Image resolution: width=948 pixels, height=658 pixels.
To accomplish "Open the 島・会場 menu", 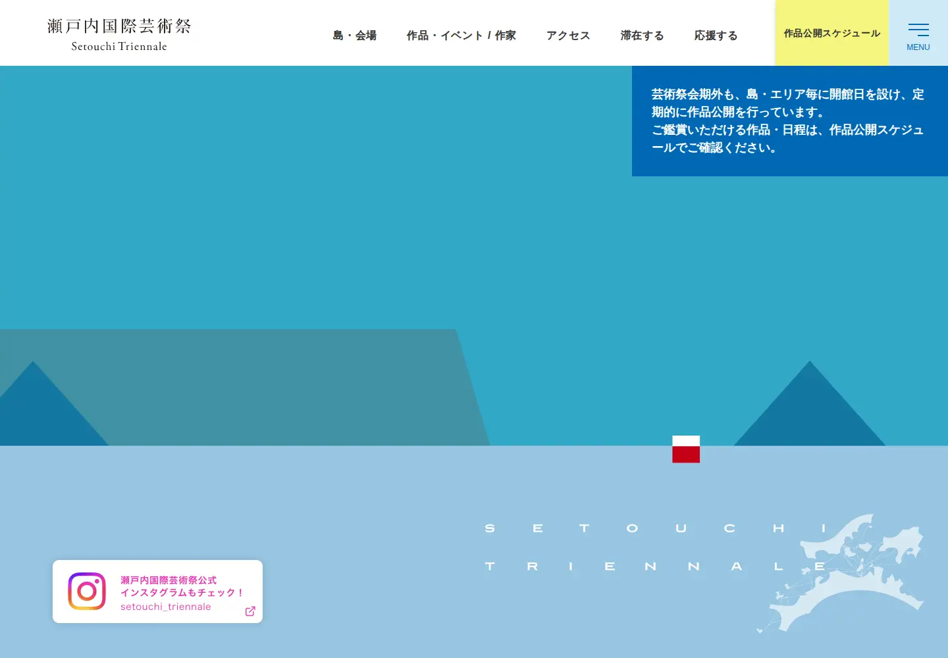I will pos(355,36).
